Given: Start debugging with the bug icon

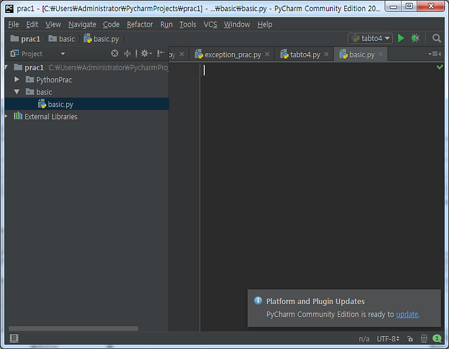Looking at the screenshot, I should click(x=415, y=38).
